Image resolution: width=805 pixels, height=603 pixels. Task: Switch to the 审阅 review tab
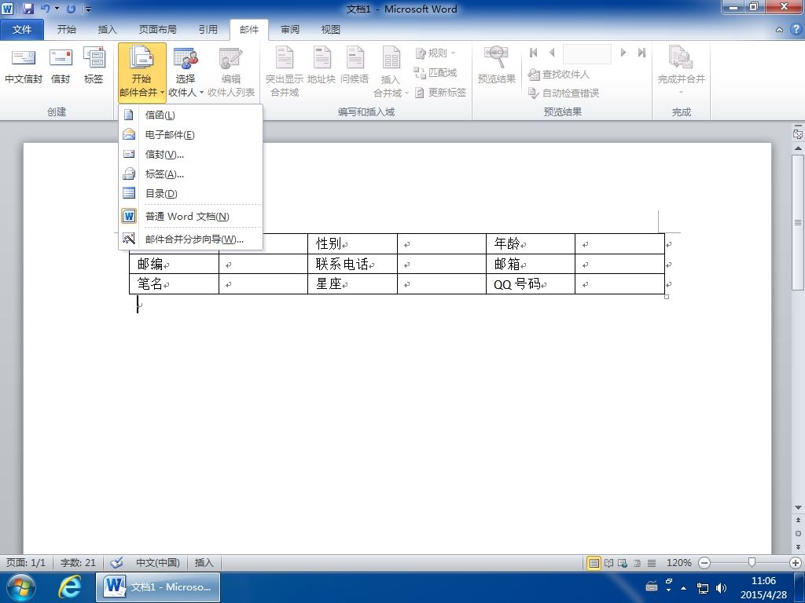tap(290, 30)
